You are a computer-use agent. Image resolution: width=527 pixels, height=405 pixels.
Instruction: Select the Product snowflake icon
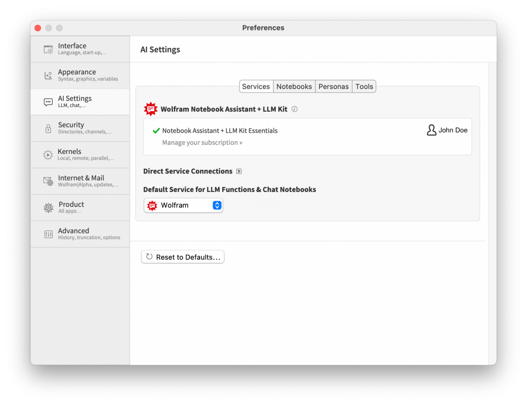point(48,208)
